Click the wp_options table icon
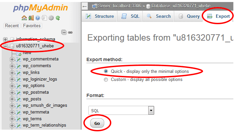Viewport: 234px width, 133px height. pyautogui.click(x=18, y=86)
